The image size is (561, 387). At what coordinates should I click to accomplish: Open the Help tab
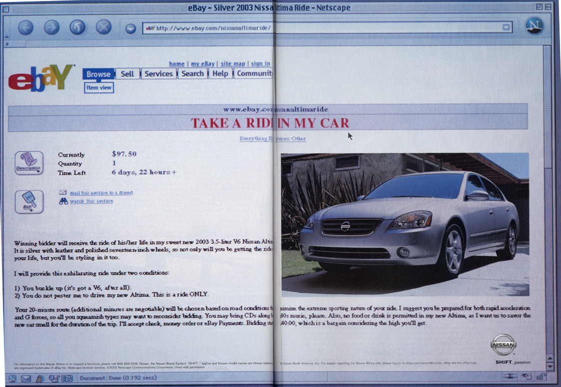(x=220, y=73)
